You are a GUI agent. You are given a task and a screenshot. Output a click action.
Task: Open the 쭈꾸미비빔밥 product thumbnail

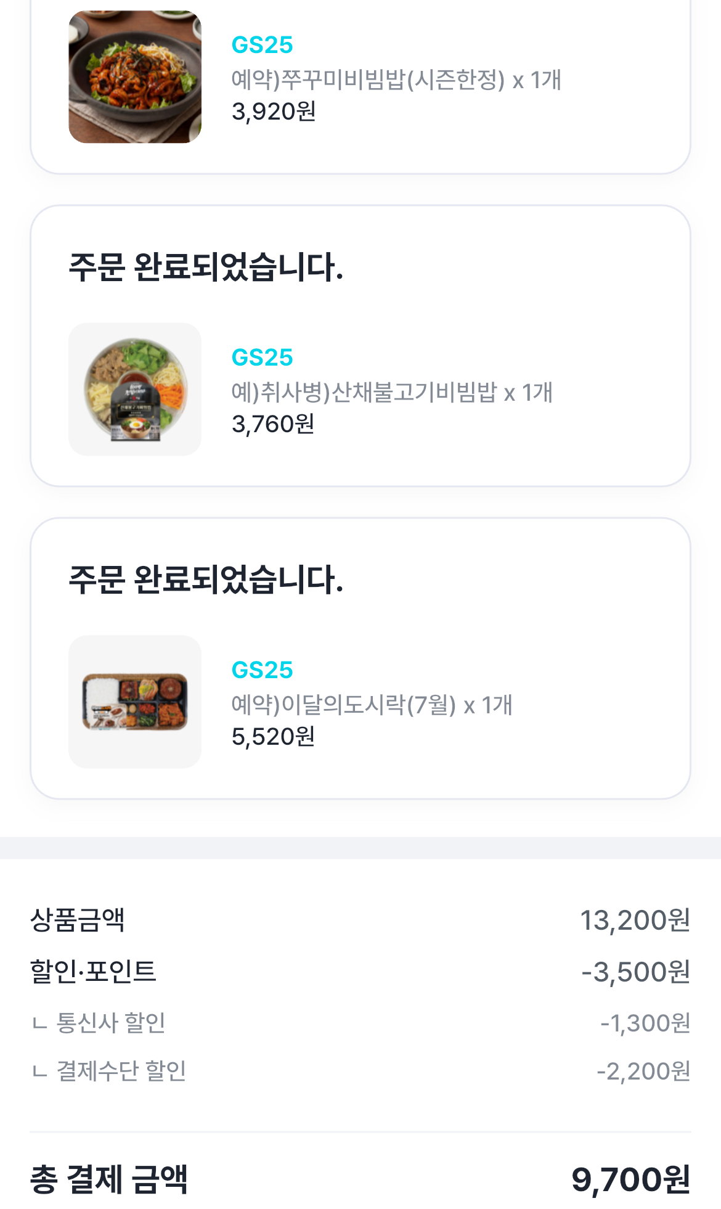[135, 77]
